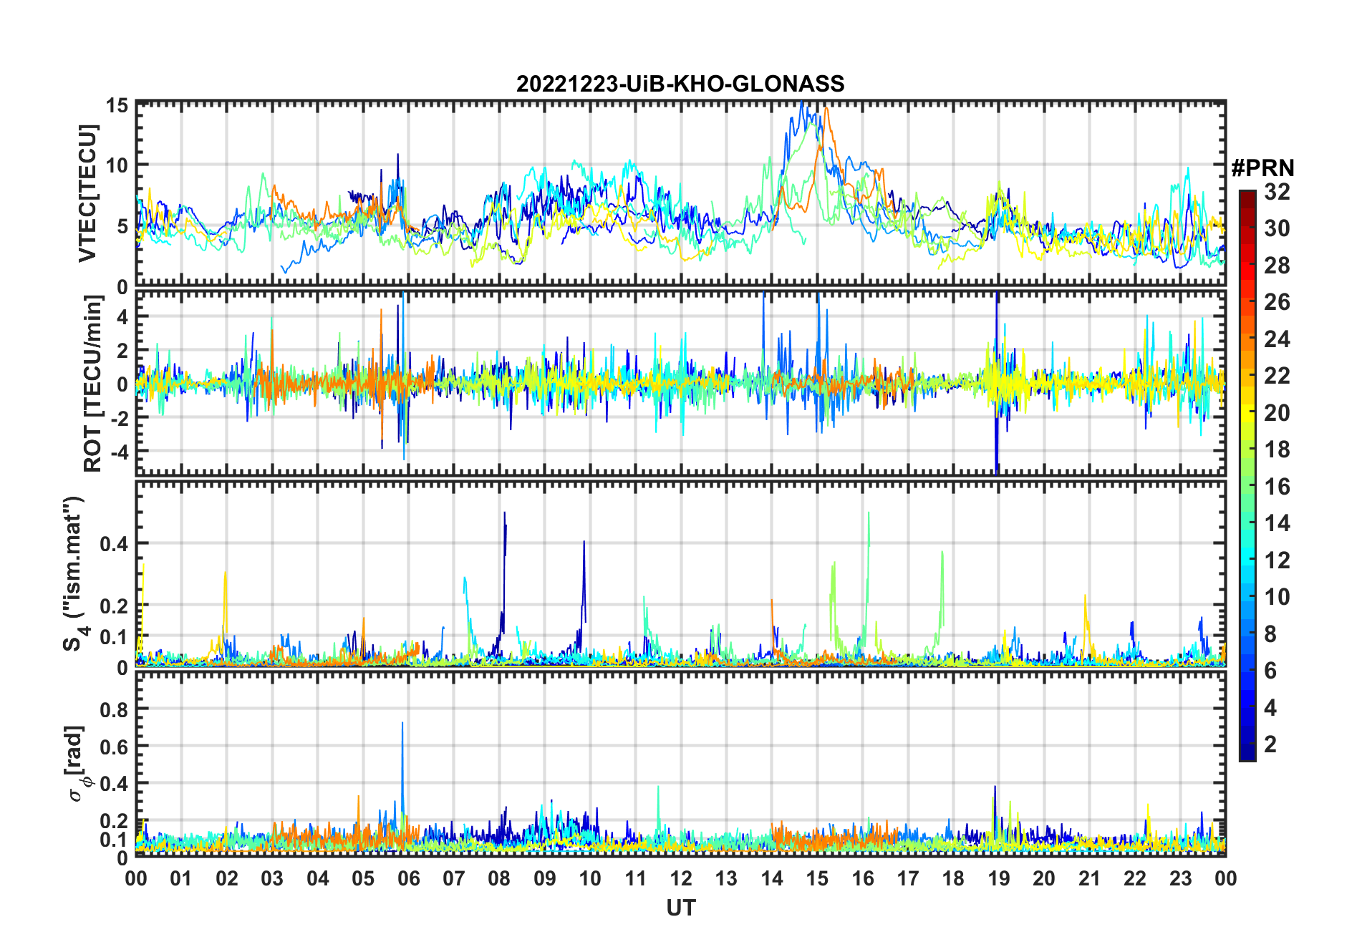1362x952 pixels.
Task: Click UT axis hour label 23
Action: coord(1181,878)
